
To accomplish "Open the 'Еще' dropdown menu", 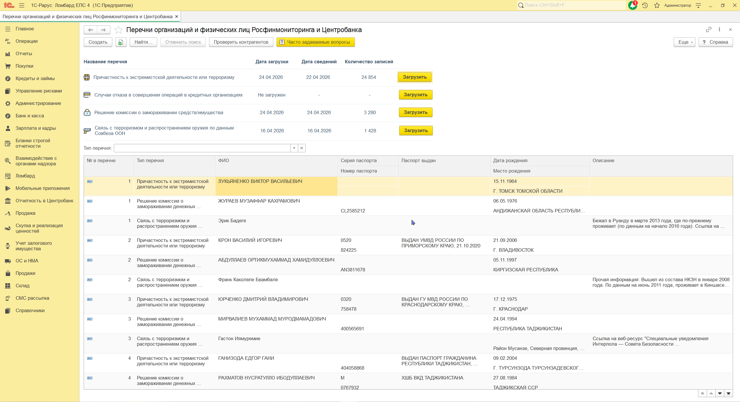I will (684, 42).
